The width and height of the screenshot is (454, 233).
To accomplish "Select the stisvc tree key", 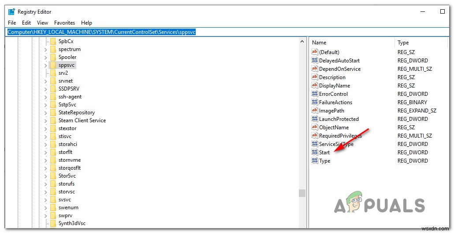I will click(65, 136).
